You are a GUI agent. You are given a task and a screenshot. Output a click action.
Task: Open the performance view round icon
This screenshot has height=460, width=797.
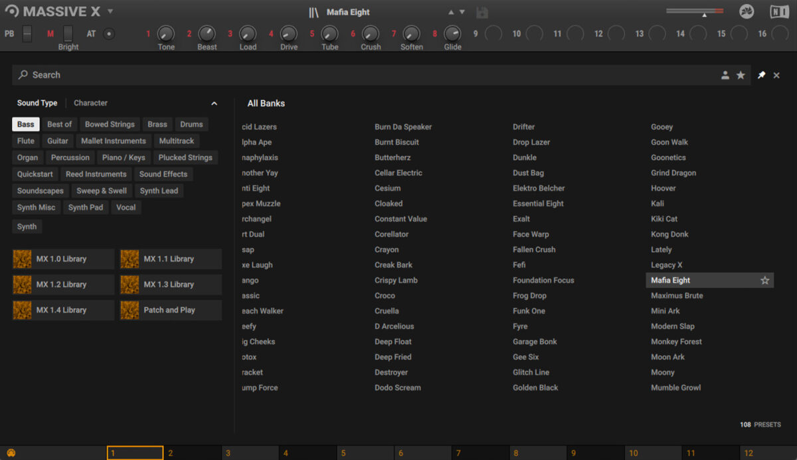point(747,12)
